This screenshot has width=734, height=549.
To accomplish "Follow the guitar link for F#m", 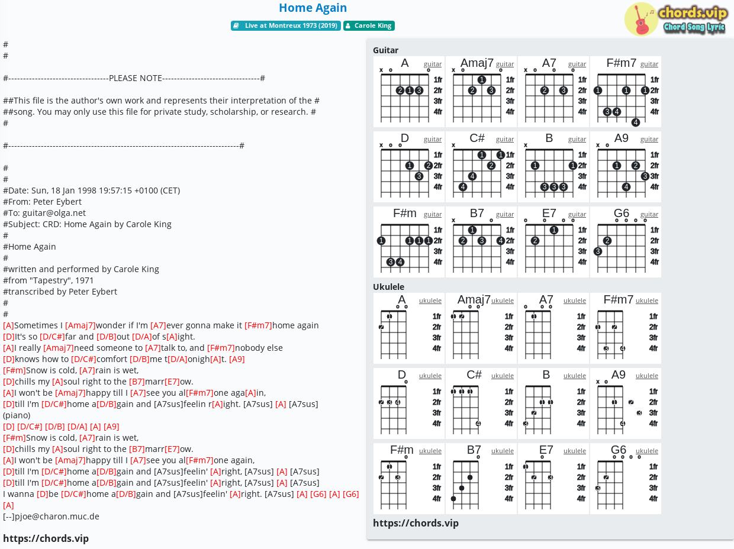I will pyautogui.click(x=433, y=214).
